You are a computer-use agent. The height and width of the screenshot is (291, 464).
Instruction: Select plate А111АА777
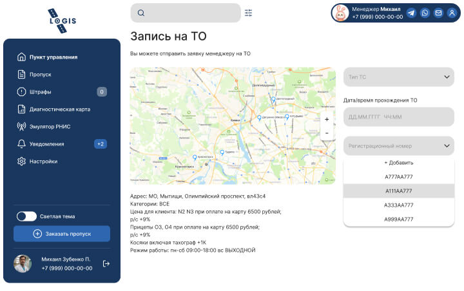coord(399,191)
